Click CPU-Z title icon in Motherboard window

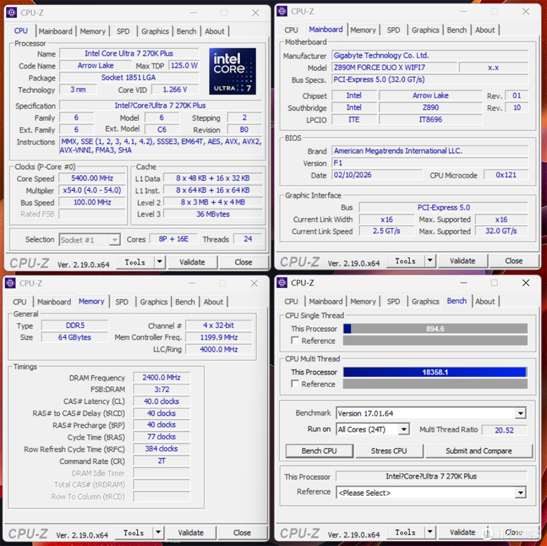click(x=282, y=11)
